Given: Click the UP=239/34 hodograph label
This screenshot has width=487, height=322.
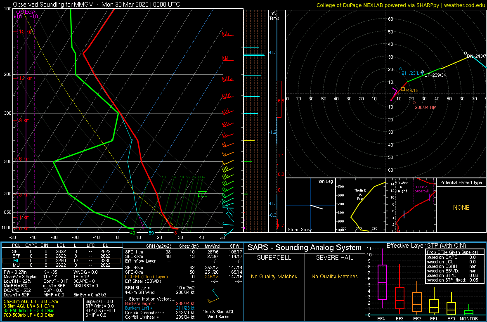Looking at the screenshot, I should (x=435, y=75).
